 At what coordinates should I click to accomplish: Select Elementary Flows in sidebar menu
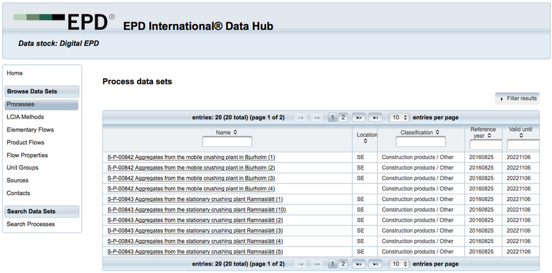pos(30,130)
